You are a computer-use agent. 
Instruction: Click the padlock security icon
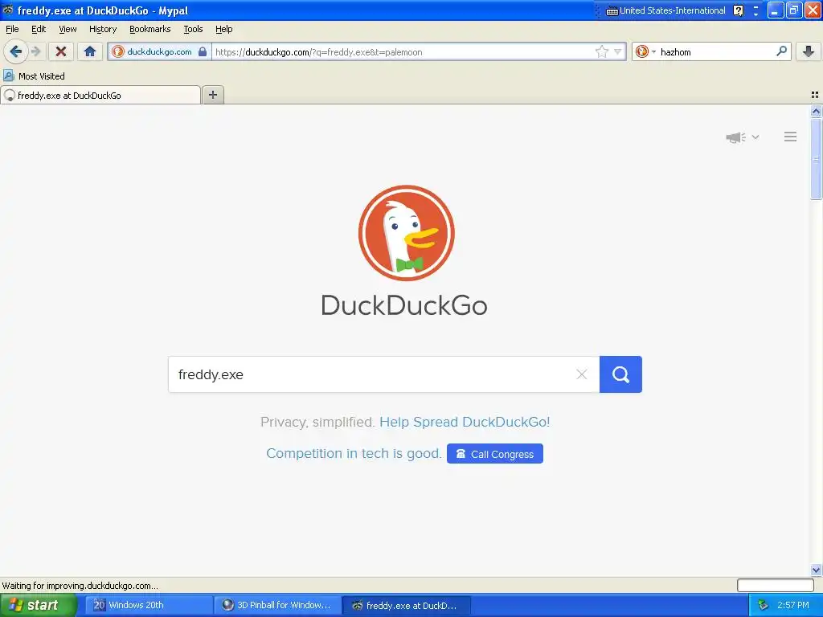[x=202, y=51]
